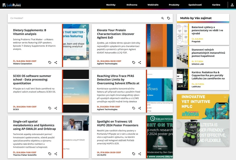
Task: Click 'Waters Corporation' company name
Action: (23, 64)
